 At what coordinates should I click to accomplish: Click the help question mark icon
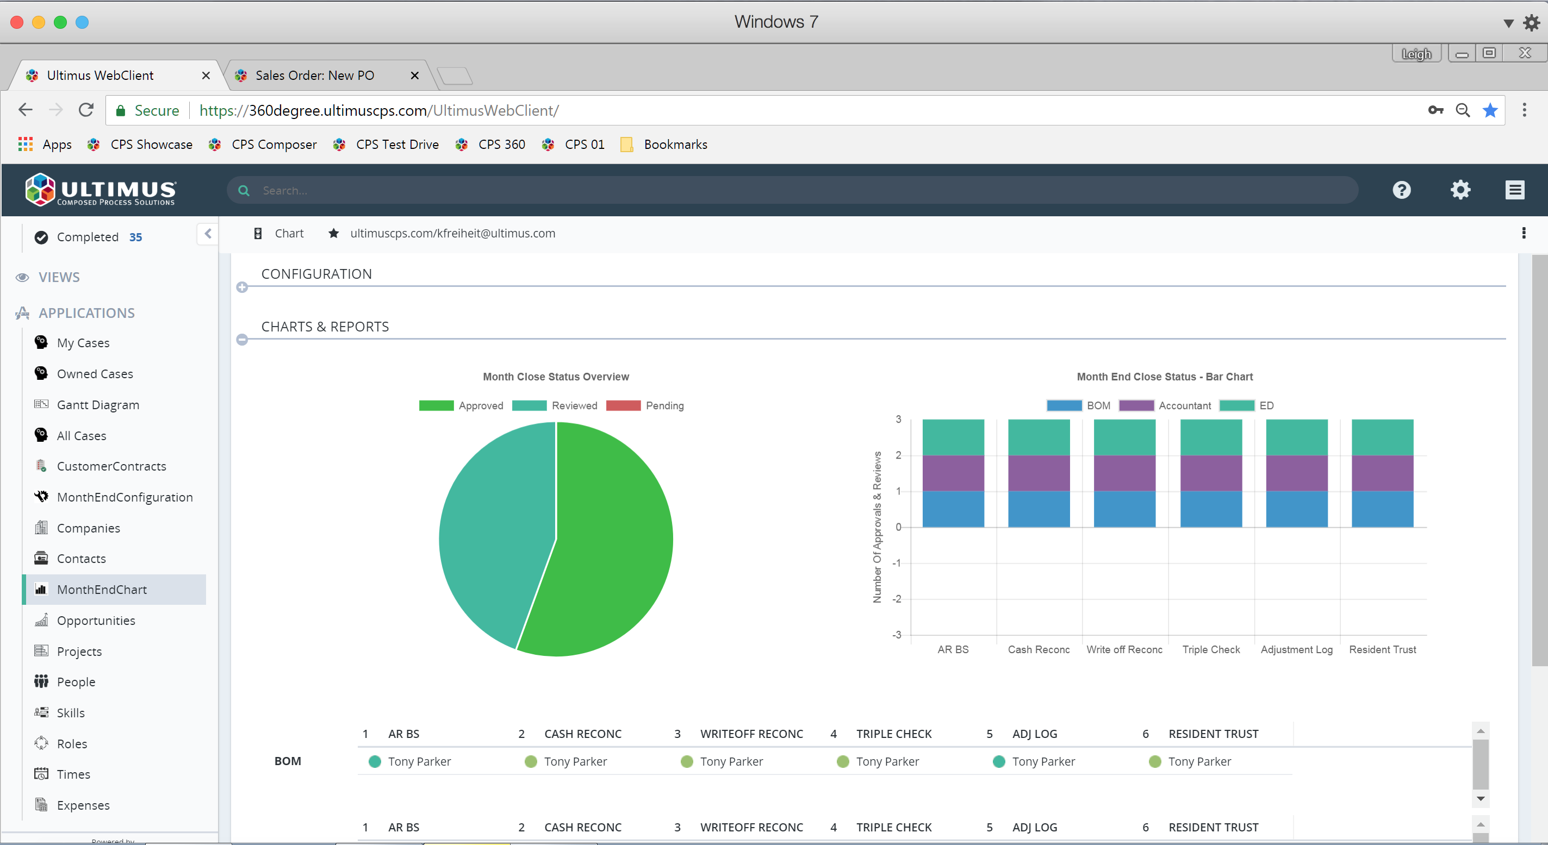coord(1402,190)
